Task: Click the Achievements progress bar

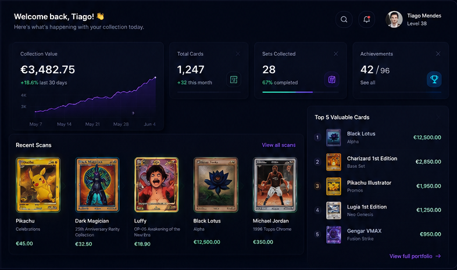Action: coord(401,92)
